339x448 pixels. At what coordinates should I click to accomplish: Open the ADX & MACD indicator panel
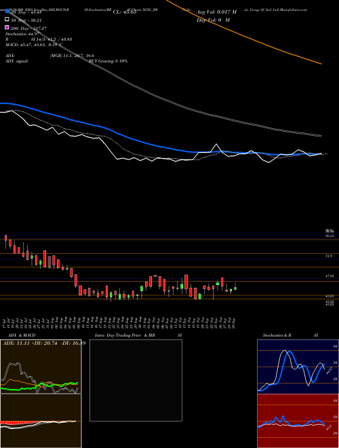pos(41,394)
